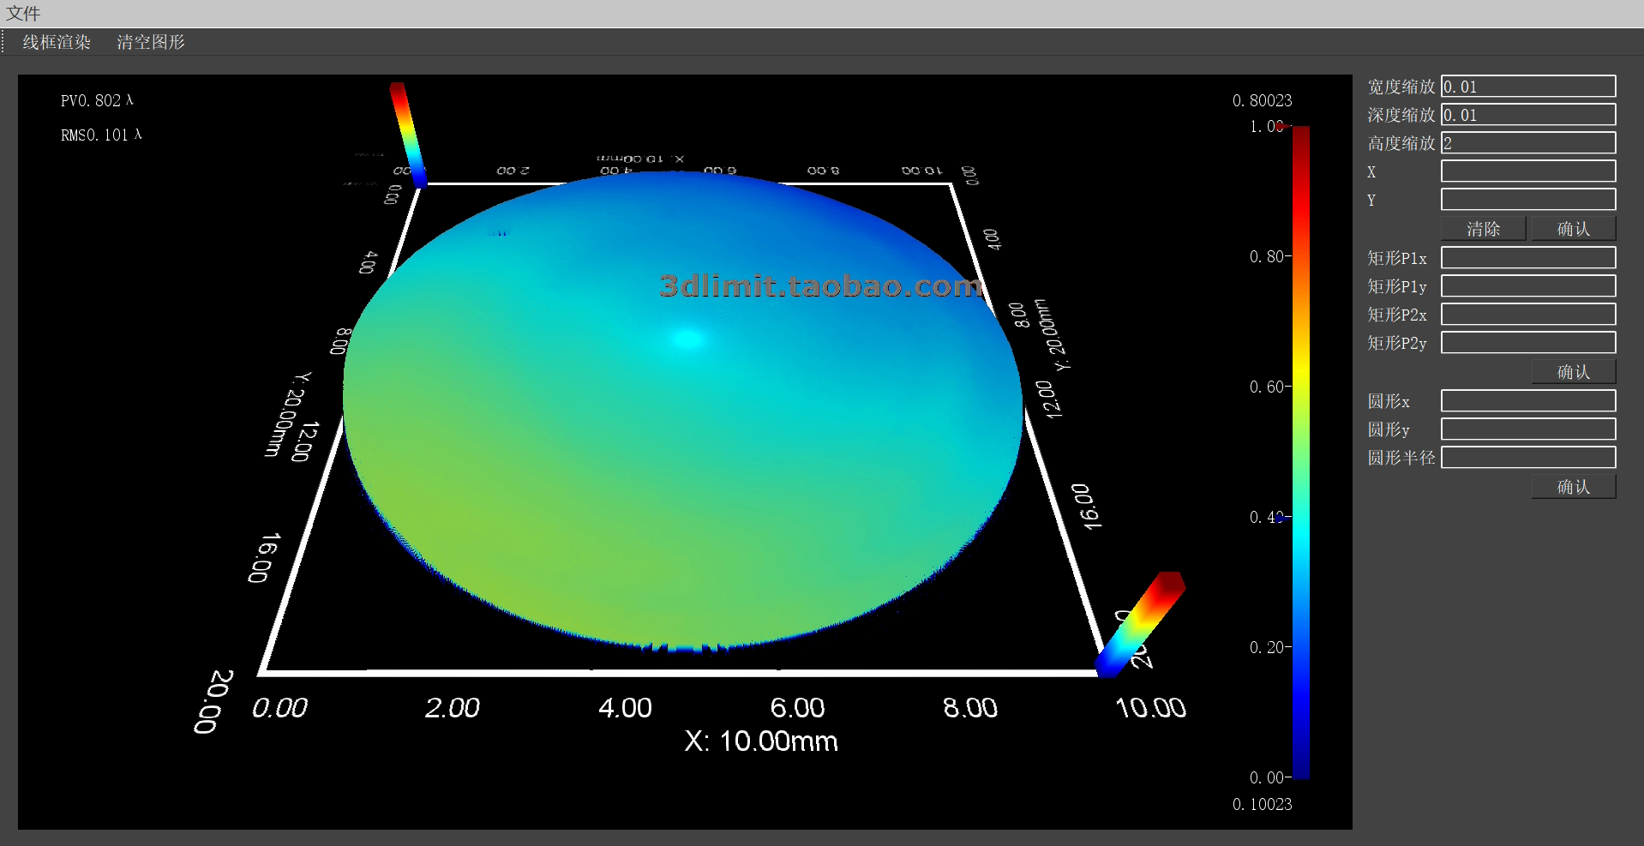Screen dimensions: 1644x846
Task: Click the RMS0.101 λ readout
Action: [x=101, y=135]
